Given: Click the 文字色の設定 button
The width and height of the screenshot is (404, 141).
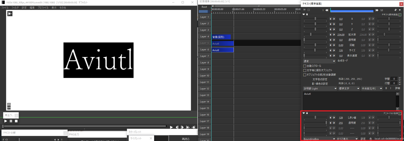Looking at the screenshot, I should click(320, 79).
